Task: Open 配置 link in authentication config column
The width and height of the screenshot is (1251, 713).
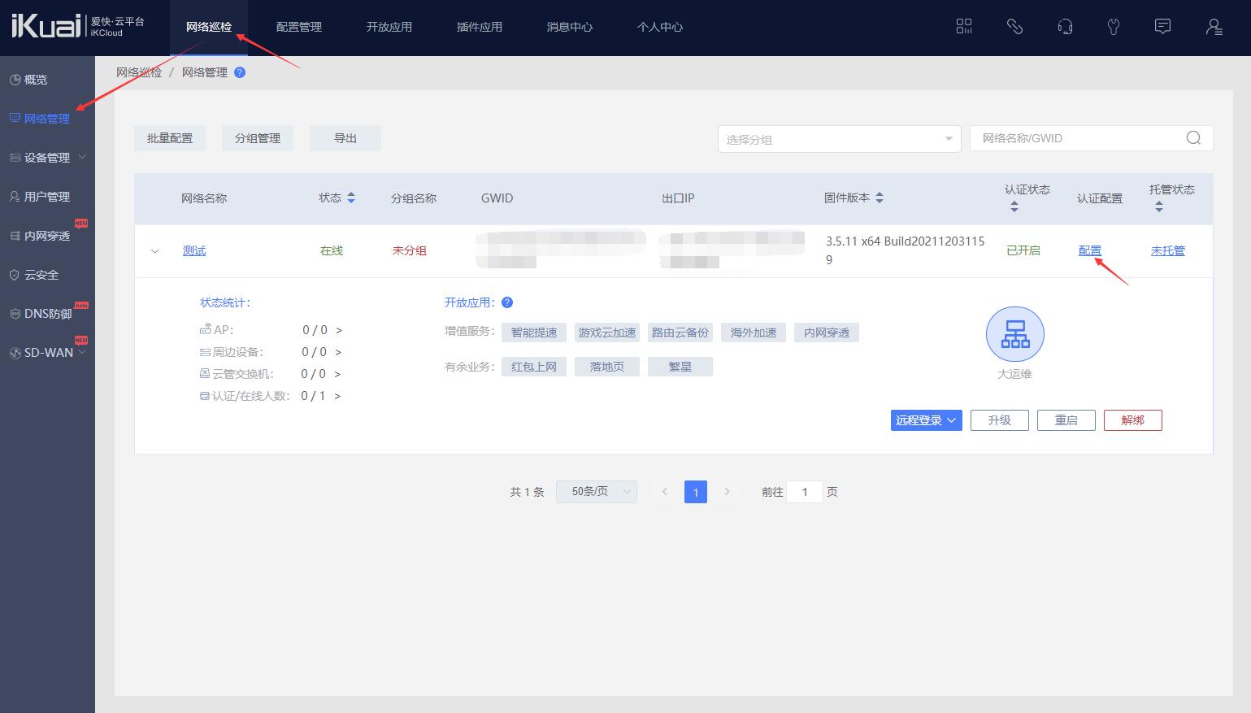Action: [1089, 250]
